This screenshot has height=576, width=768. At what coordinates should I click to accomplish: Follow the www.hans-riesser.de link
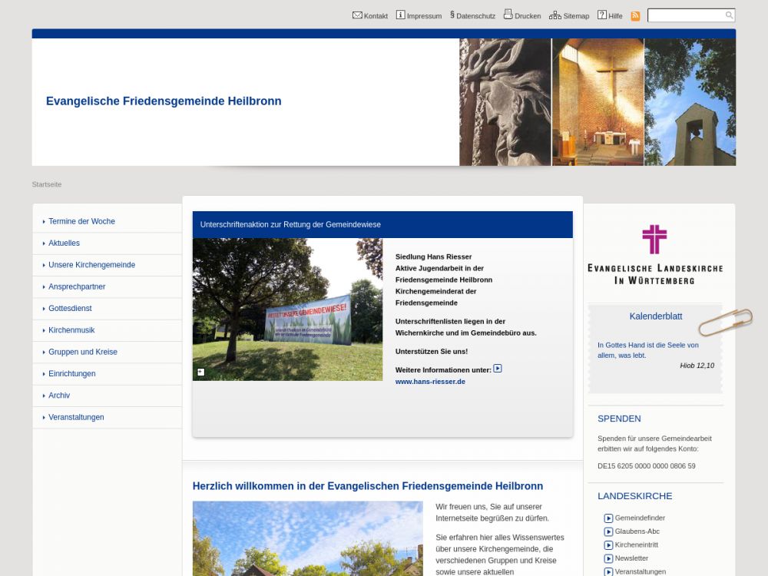point(430,382)
